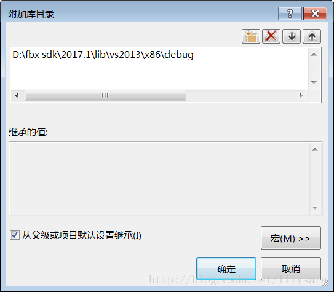Toggle 从父级或项目默认设置继承 checkbox
The image size is (334, 292).
point(15,235)
